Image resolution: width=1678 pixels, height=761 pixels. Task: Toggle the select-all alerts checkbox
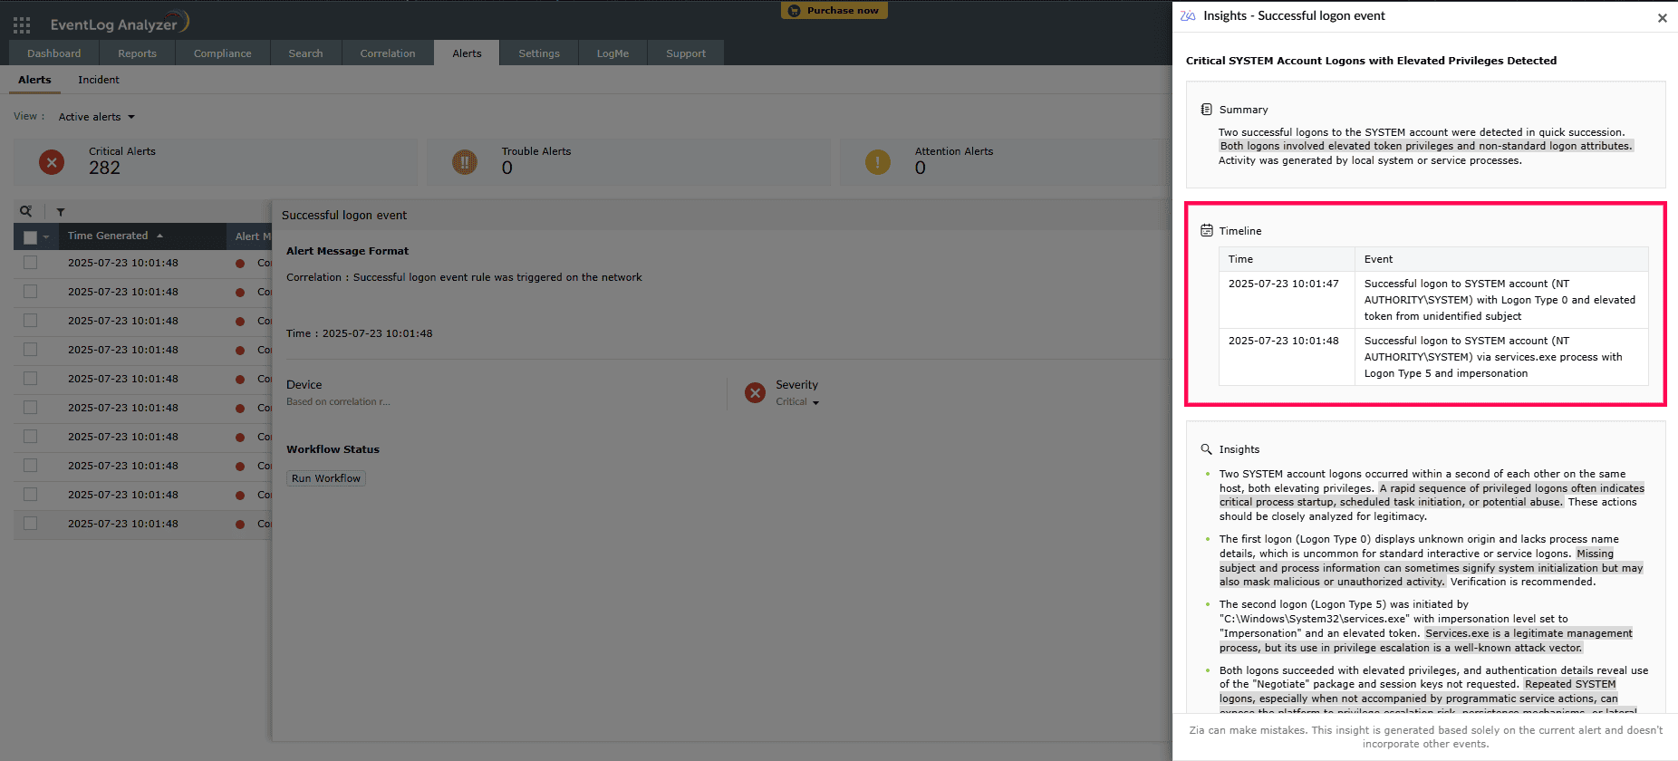pyautogui.click(x=30, y=236)
